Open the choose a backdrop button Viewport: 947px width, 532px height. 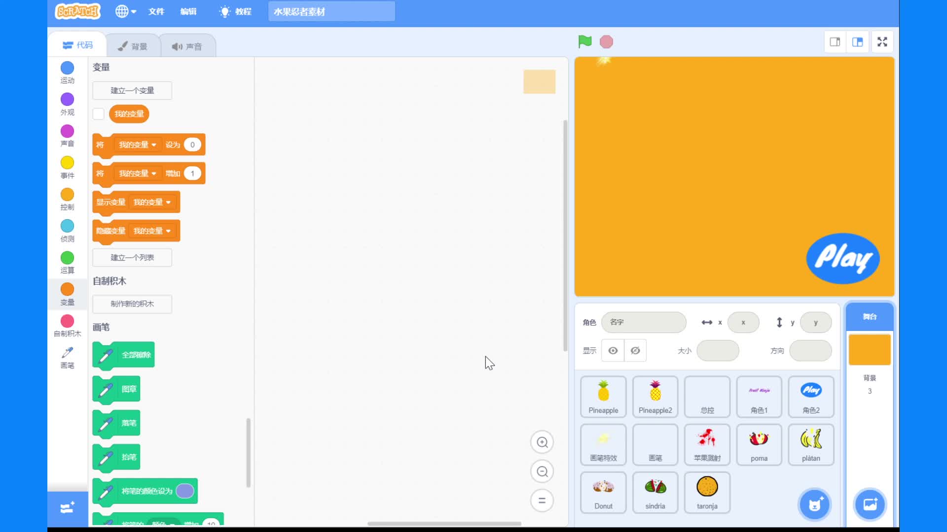pyautogui.click(x=870, y=504)
